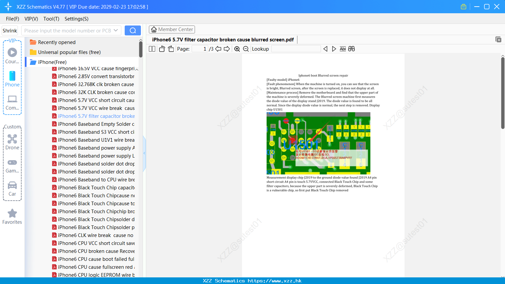This screenshot has height=284, width=505.
Task: Open the Car category
Action: [x=12, y=189]
